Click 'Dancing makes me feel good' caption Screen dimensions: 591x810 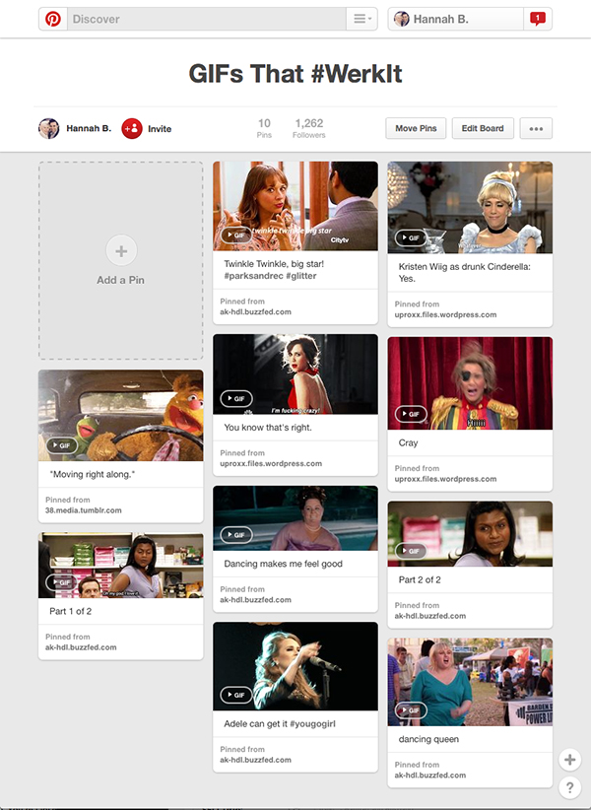284,564
